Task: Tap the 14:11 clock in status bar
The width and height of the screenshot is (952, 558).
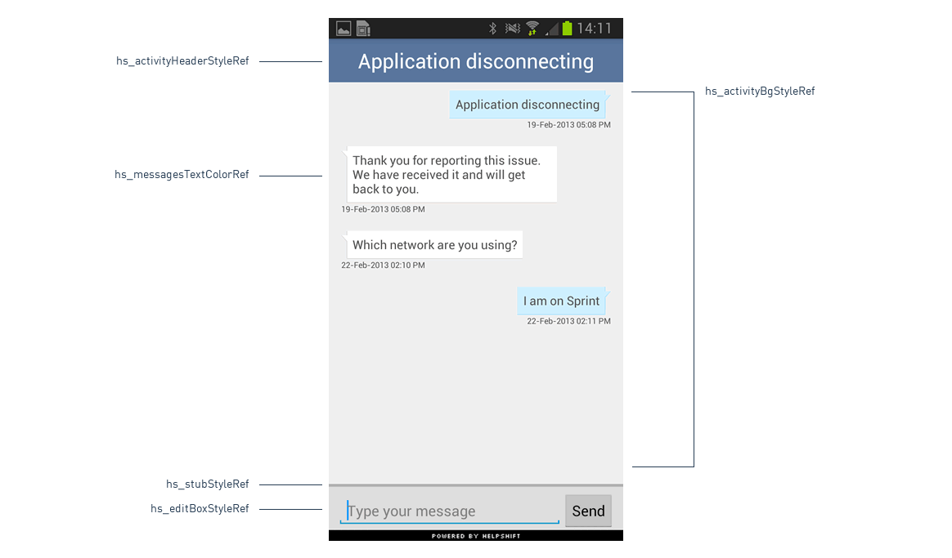Action: click(595, 29)
